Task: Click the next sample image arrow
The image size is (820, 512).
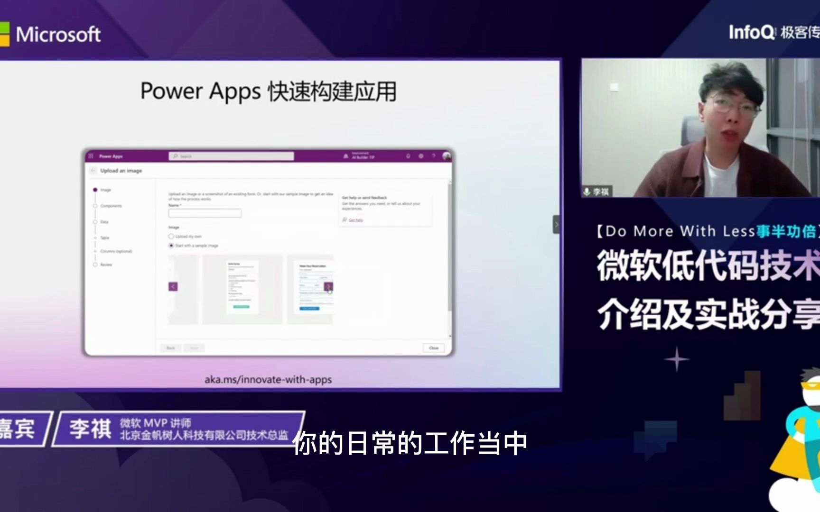Action: point(328,286)
